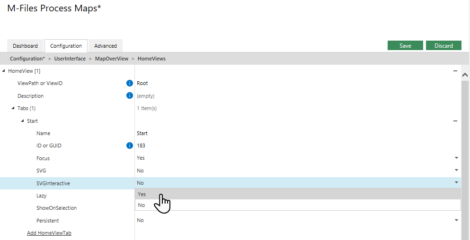Click the Discard button
The image size is (470, 240).
pos(443,45)
